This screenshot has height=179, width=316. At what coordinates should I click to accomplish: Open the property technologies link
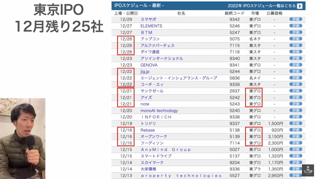pyautogui.click(x=181, y=175)
